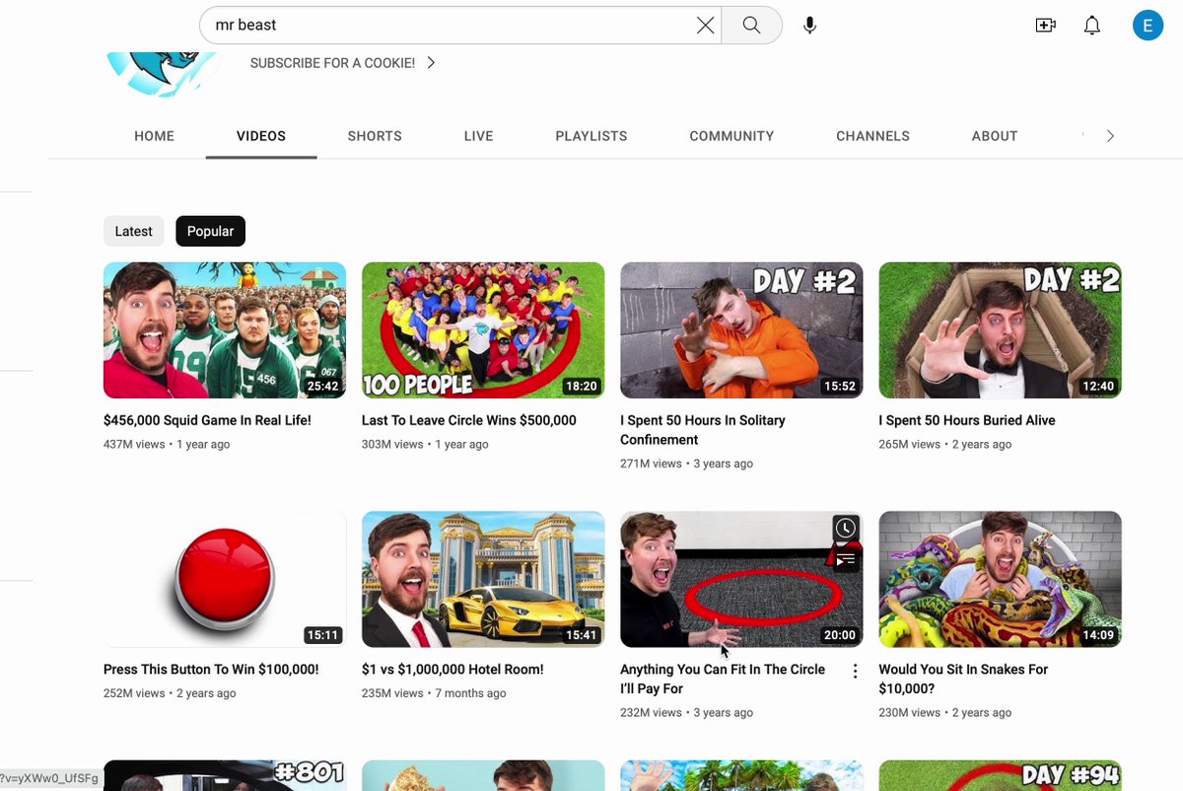Click the 230M views metadata text
Screen dimensions: 1183x791
pyautogui.click(x=945, y=712)
